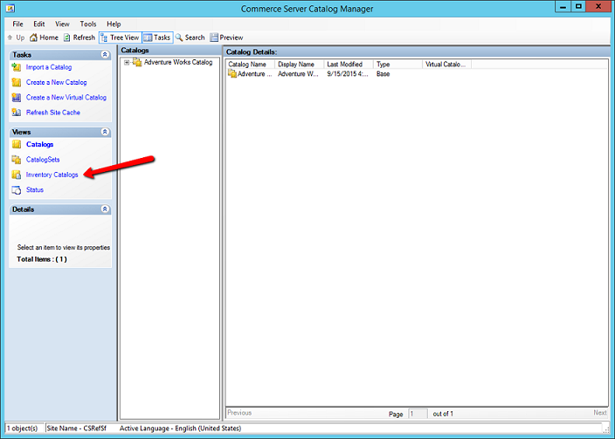Expand the Adventure Works Catalog tree node
Image resolution: width=615 pixels, height=439 pixels.
tap(127, 62)
